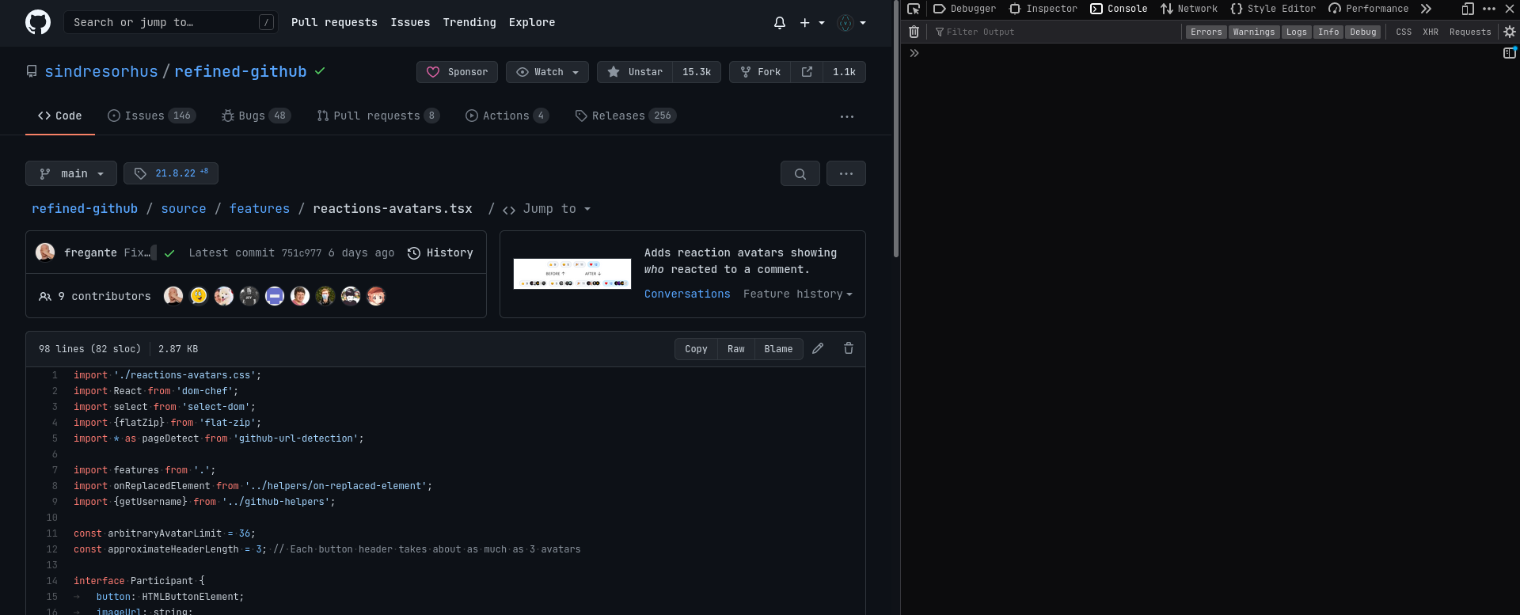Open the Releases 256 tab
The image size is (1520, 615).
point(625,116)
